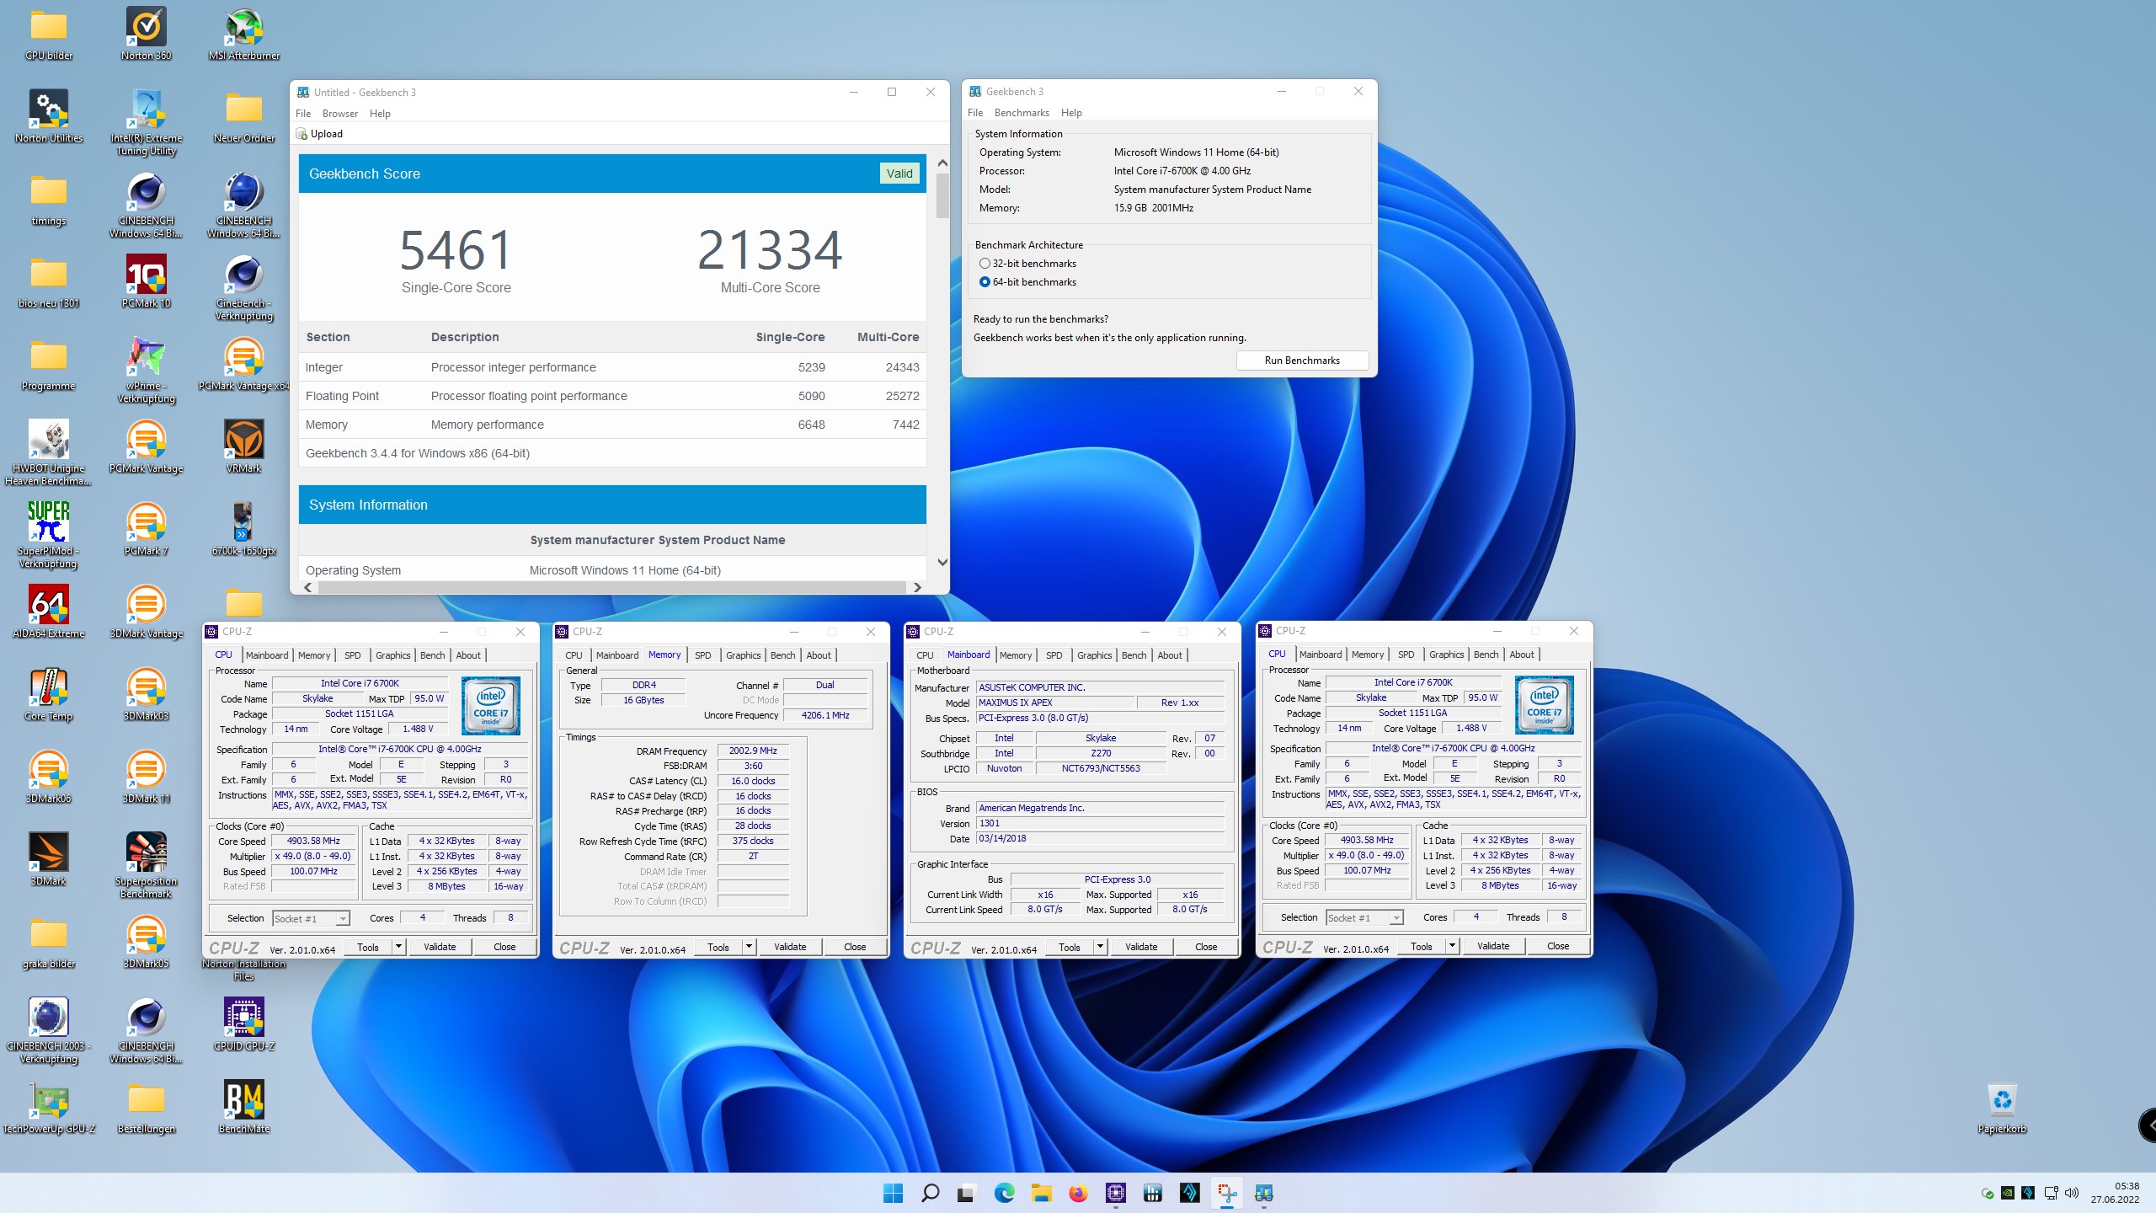Open the 3DMark desktop icon
This screenshot has height=1213, width=2156.
click(x=49, y=860)
